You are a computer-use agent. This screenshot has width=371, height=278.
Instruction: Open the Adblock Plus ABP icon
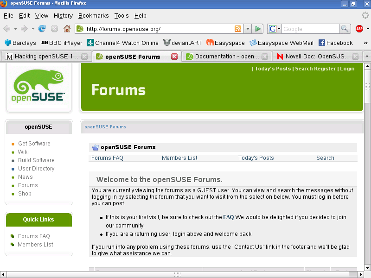click(x=359, y=29)
